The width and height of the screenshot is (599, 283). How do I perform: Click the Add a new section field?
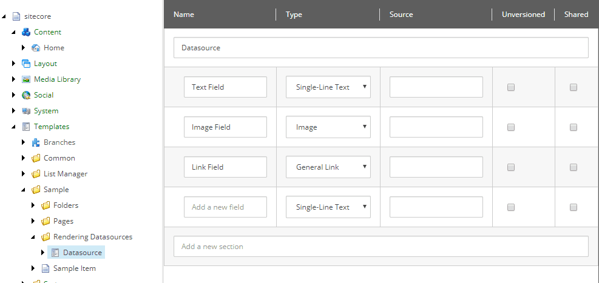click(x=381, y=247)
